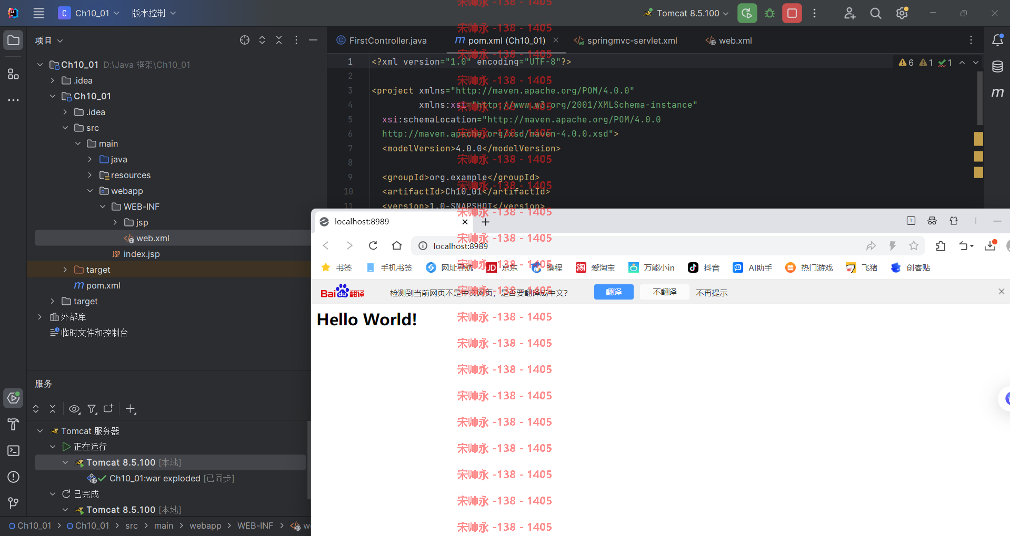The width and height of the screenshot is (1010, 536).
Task: Open Code With Me user icon
Action: (x=849, y=13)
